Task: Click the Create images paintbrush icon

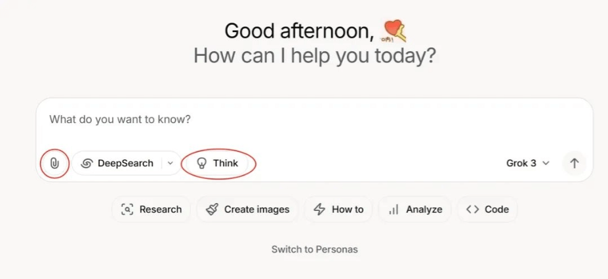Action: tap(212, 210)
